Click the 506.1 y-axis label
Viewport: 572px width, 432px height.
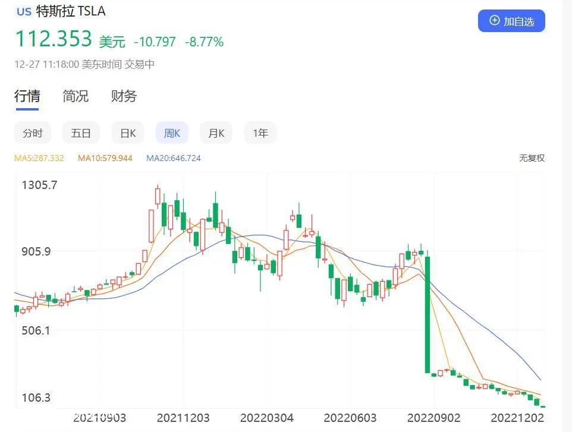(36, 330)
